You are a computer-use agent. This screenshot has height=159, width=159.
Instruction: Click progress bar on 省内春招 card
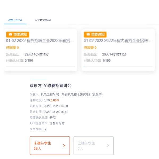(x=118, y=67)
